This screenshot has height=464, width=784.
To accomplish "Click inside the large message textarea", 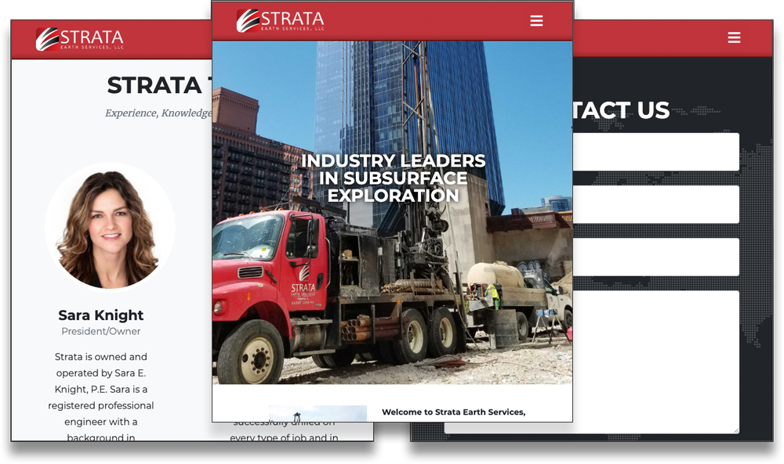I will [x=659, y=360].
